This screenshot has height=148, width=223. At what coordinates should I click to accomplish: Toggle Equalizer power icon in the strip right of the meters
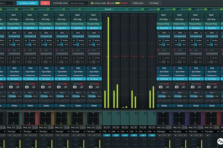(x=158, y=28)
